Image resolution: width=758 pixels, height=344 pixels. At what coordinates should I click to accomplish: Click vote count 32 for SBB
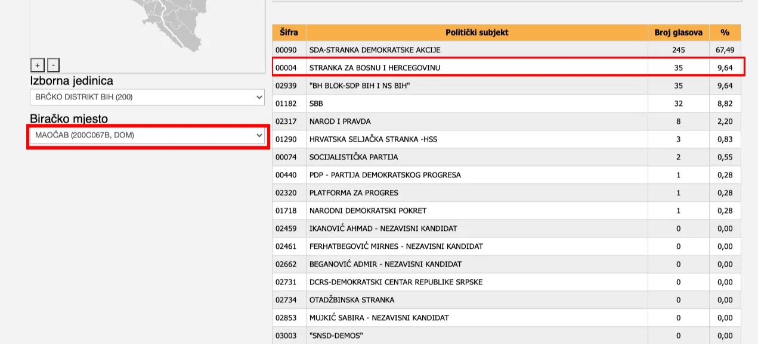click(x=679, y=104)
